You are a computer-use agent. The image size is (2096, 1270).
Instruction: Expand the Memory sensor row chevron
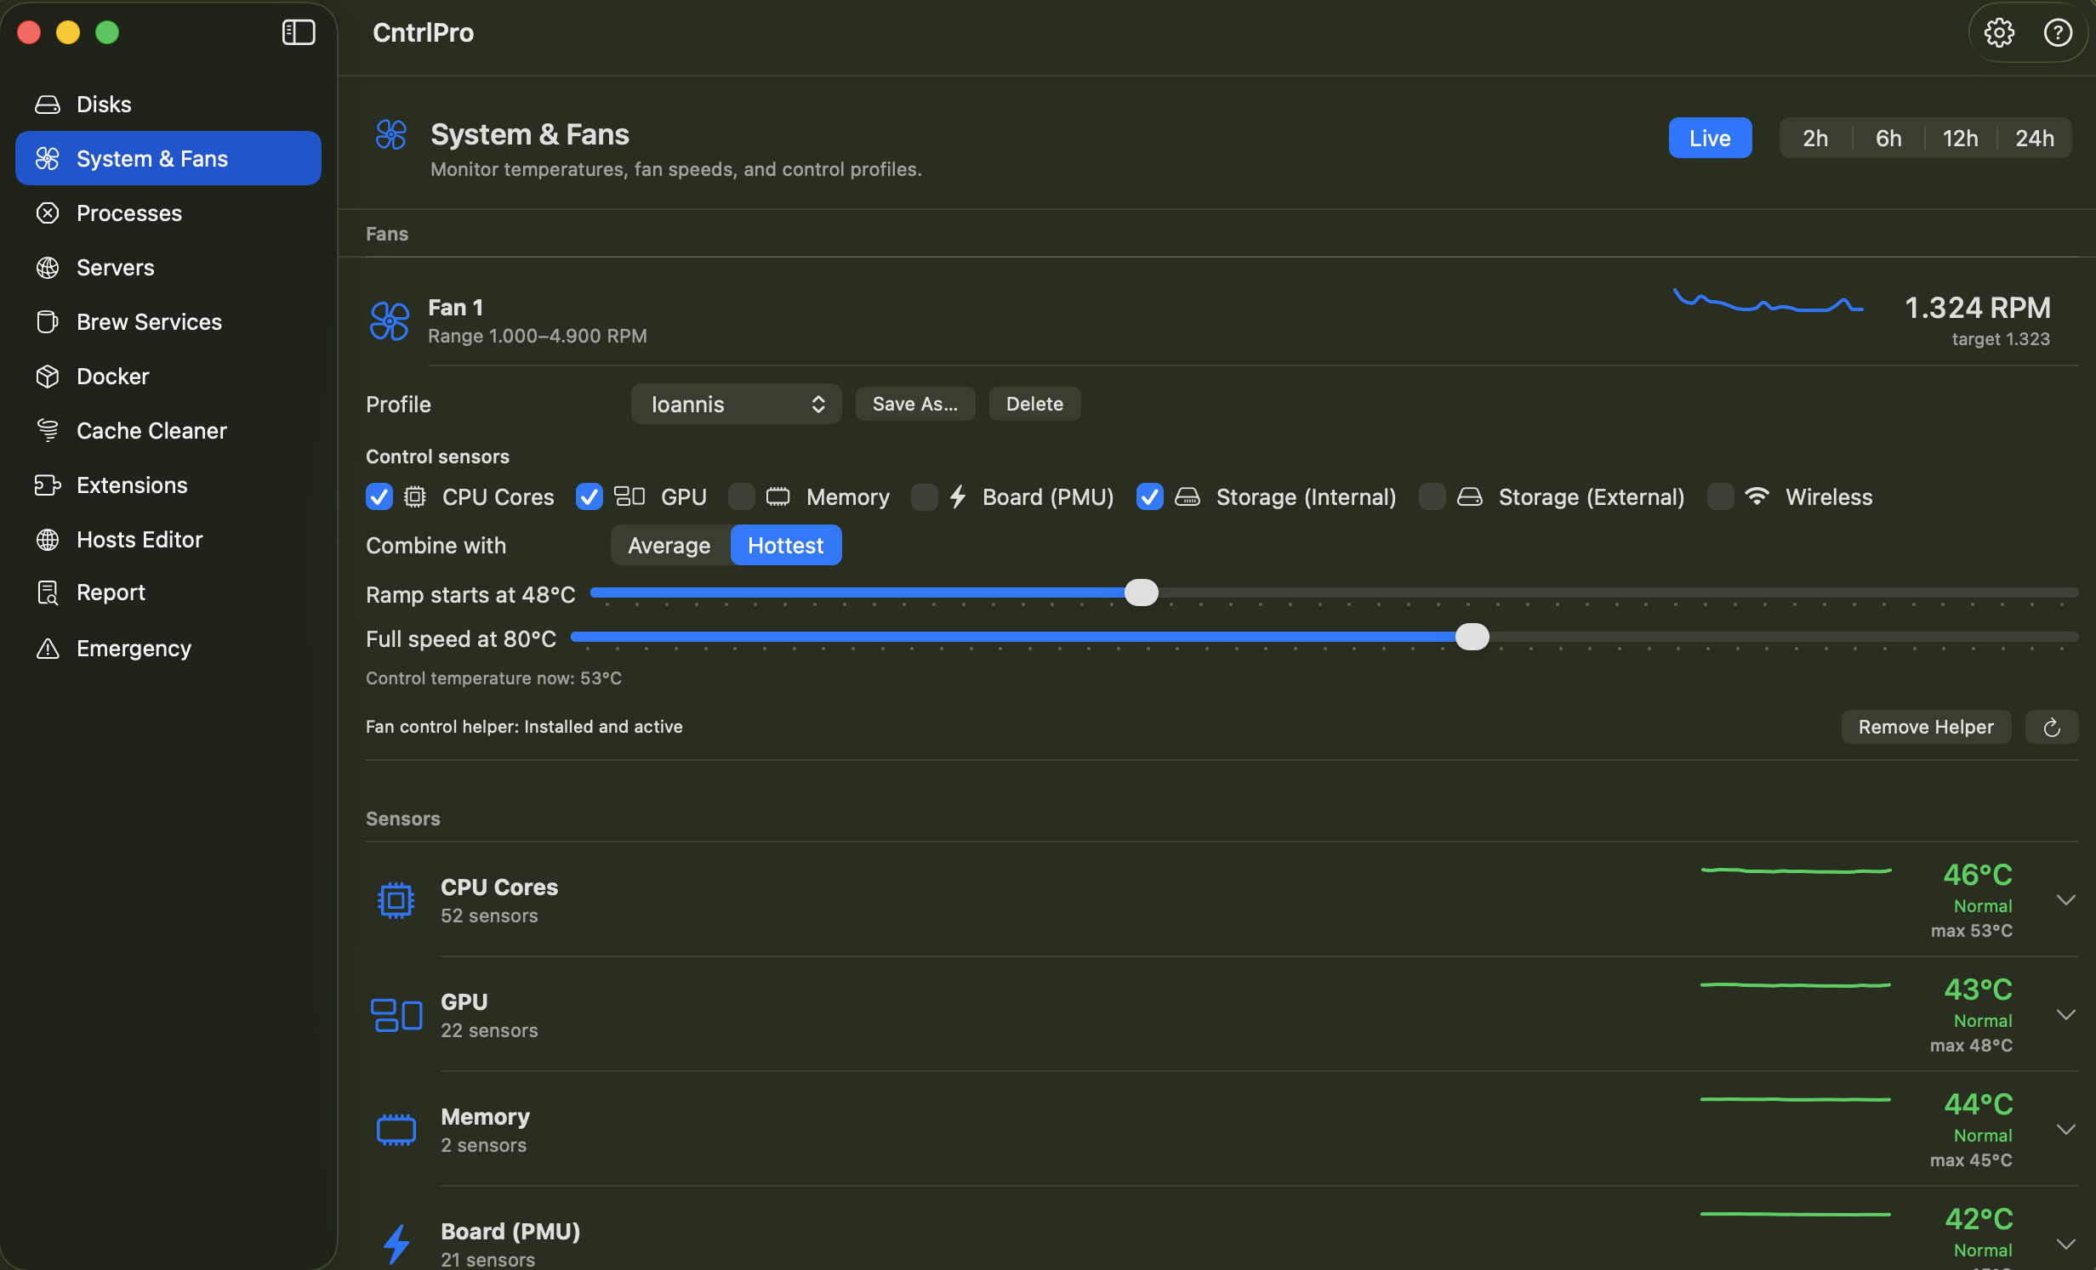[2066, 1129]
